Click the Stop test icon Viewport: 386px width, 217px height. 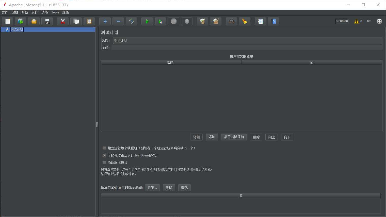(x=173, y=22)
